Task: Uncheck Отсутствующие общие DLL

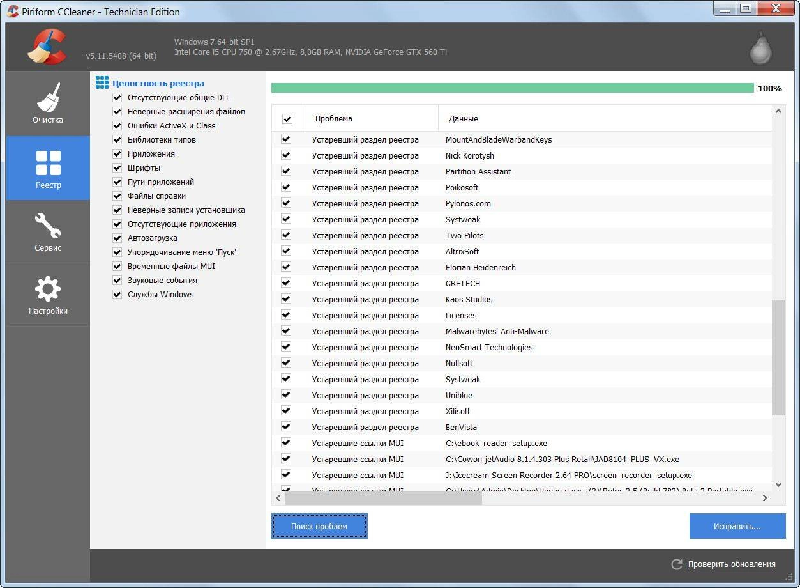Action: click(x=117, y=98)
